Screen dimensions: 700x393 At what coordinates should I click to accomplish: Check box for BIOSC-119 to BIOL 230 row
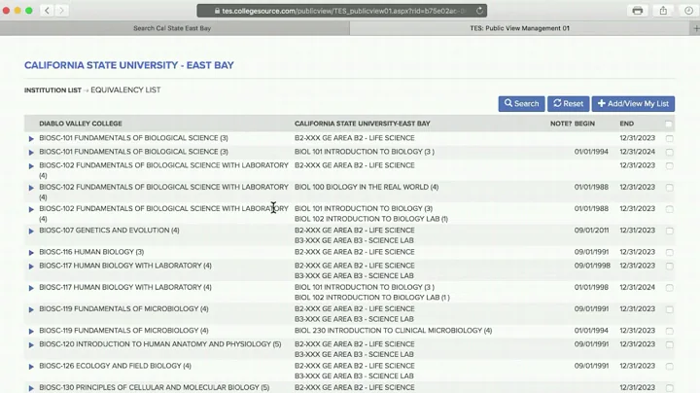click(669, 331)
